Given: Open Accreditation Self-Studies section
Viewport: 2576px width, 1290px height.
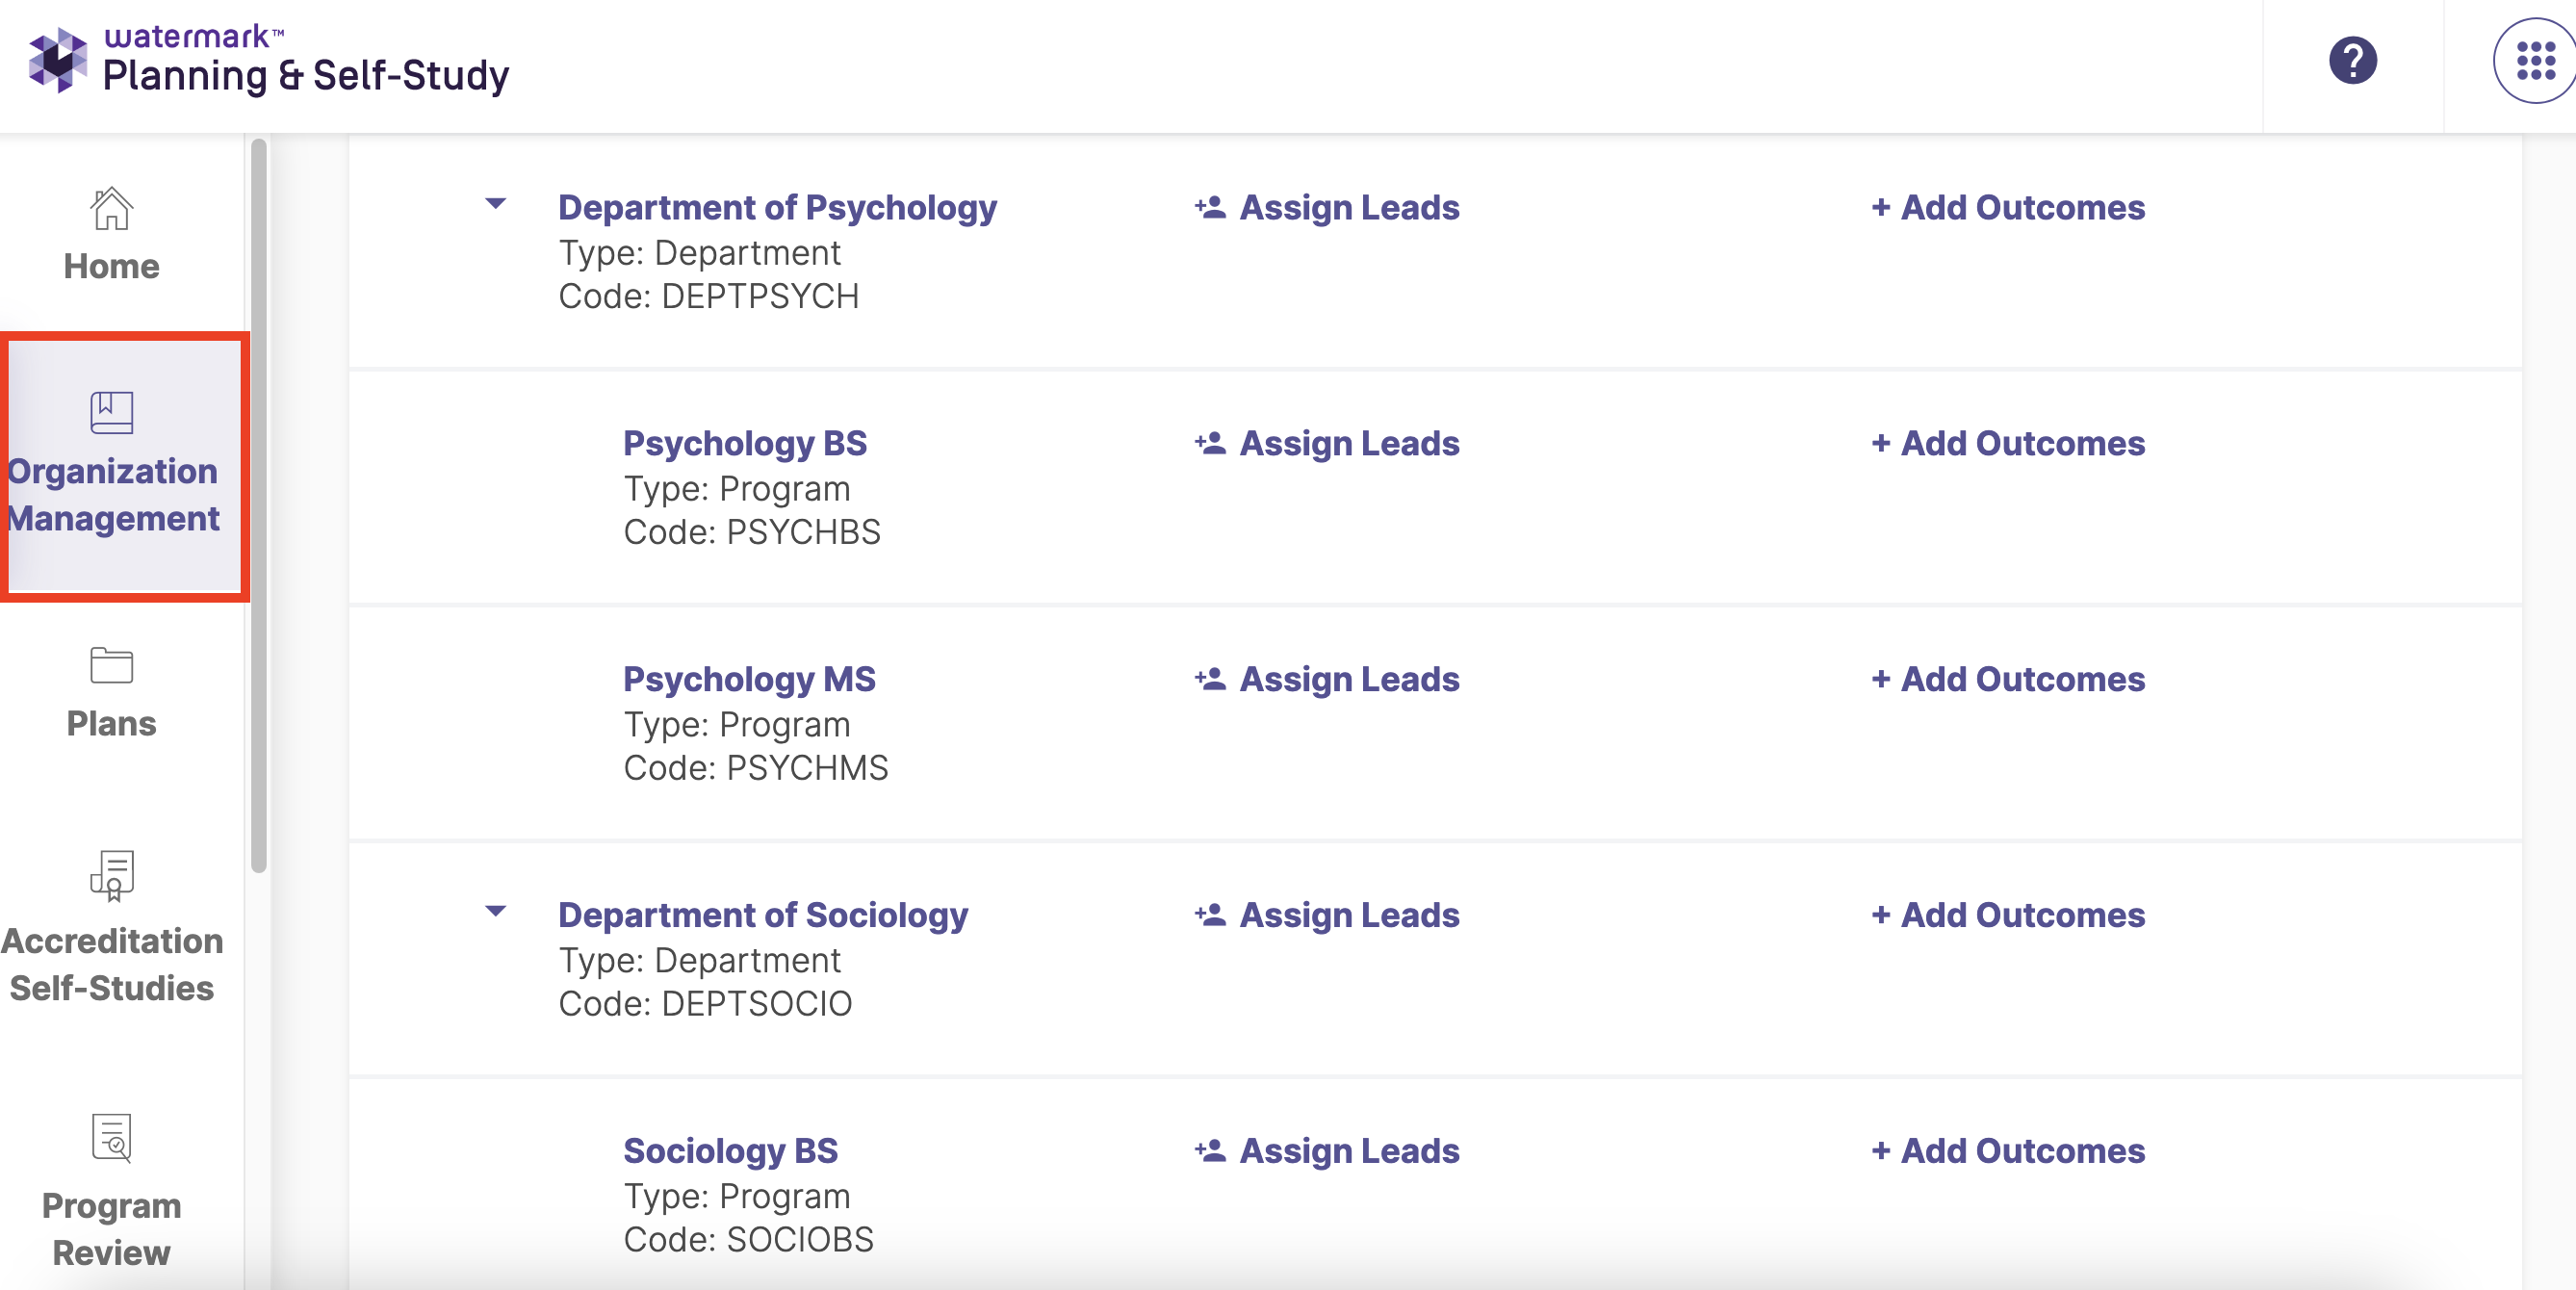Looking at the screenshot, I should [x=111, y=928].
